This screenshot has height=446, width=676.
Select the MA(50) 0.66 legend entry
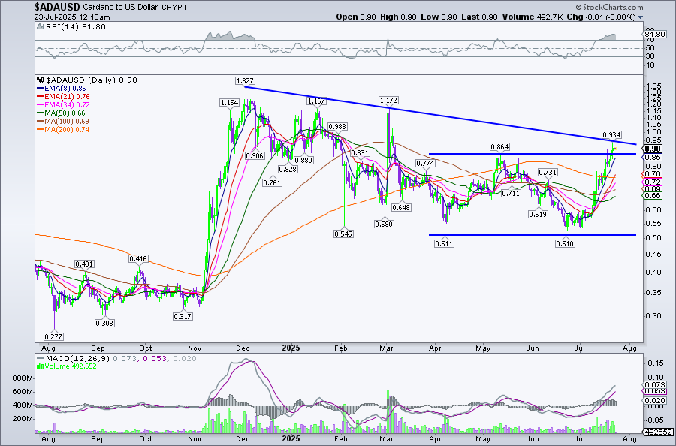click(62, 113)
